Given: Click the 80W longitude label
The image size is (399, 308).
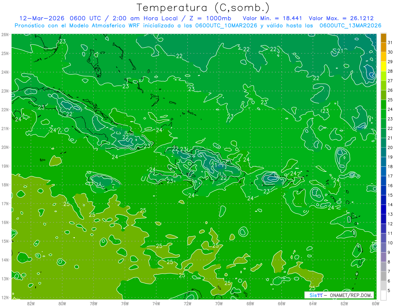Looking at the screenshot, I should 62,303.
